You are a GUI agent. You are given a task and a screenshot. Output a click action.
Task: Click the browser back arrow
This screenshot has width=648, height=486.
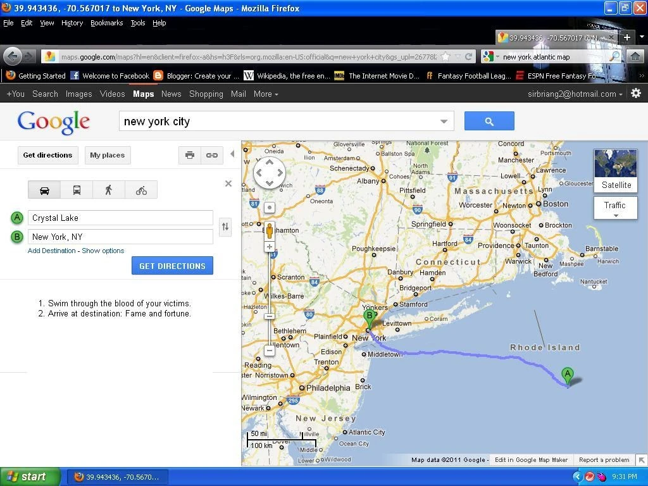point(13,56)
